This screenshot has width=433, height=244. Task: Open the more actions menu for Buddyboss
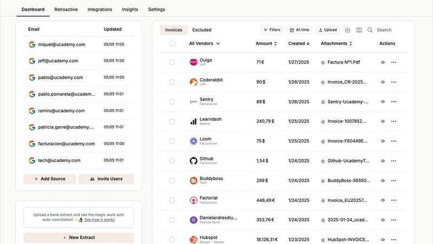click(x=393, y=181)
